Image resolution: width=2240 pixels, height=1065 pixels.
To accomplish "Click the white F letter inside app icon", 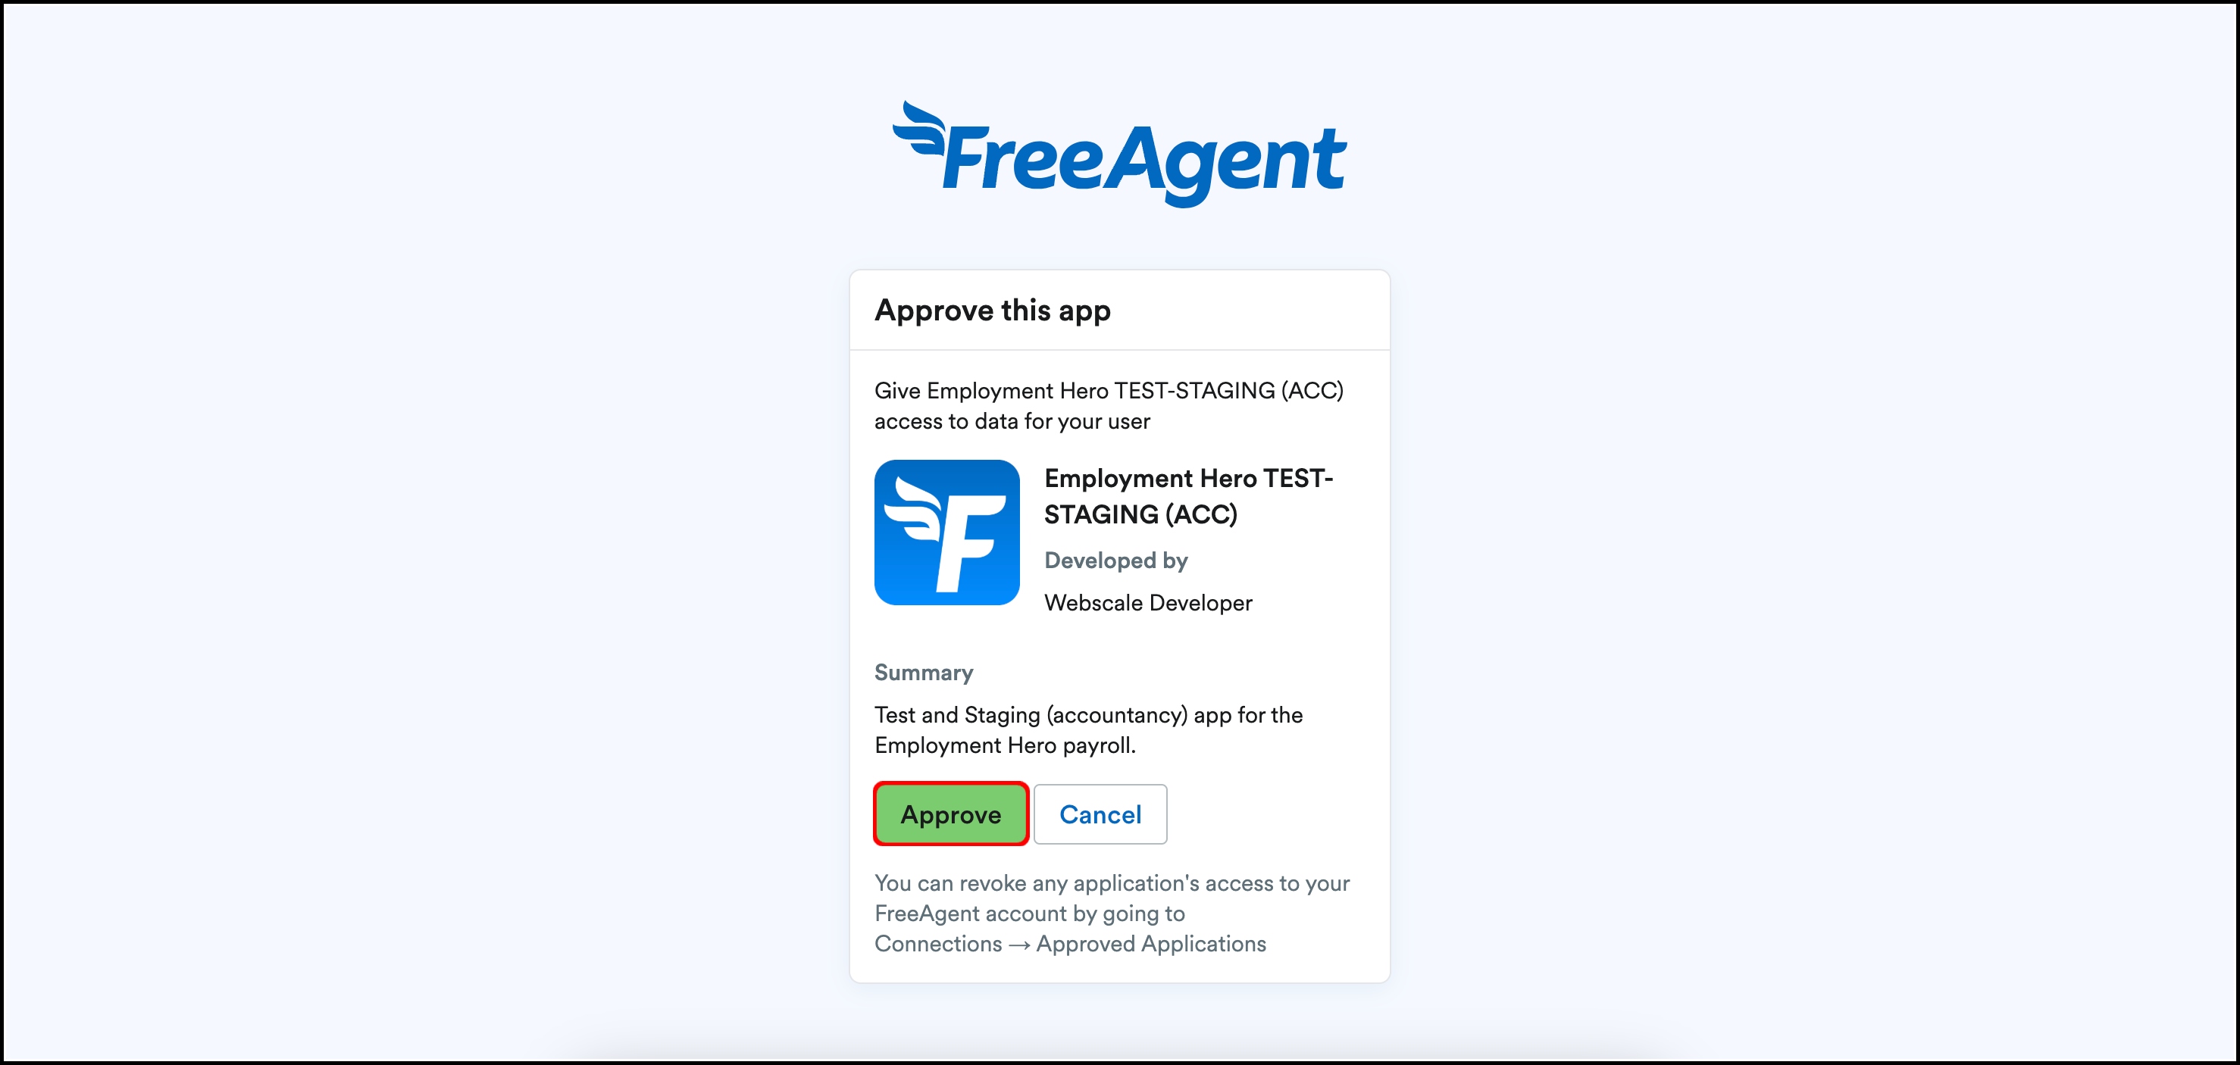I will click(968, 543).
